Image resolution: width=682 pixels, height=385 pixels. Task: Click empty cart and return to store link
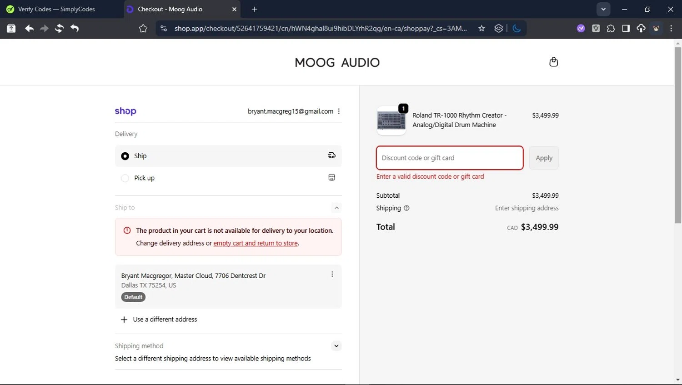(x=256, y=243)
